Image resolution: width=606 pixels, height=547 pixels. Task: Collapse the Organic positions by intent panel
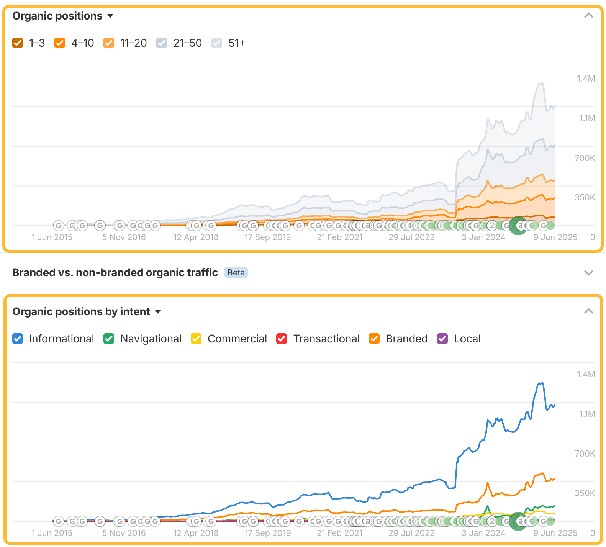(588, 311)
